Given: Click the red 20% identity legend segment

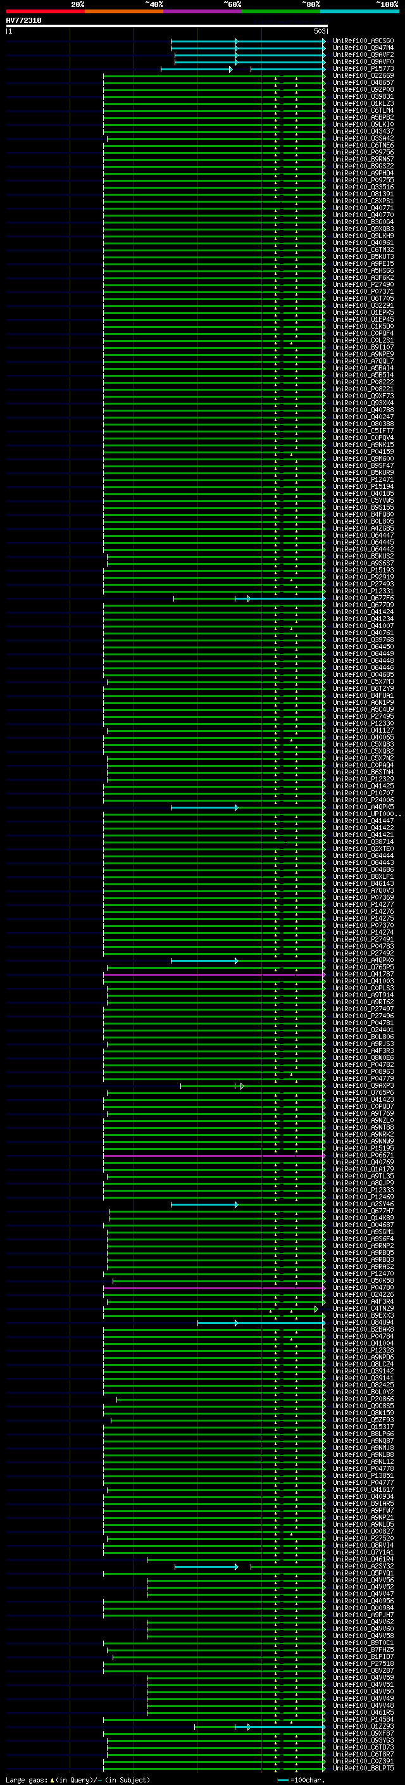Looking at the screenshot, I should (45, 11).
